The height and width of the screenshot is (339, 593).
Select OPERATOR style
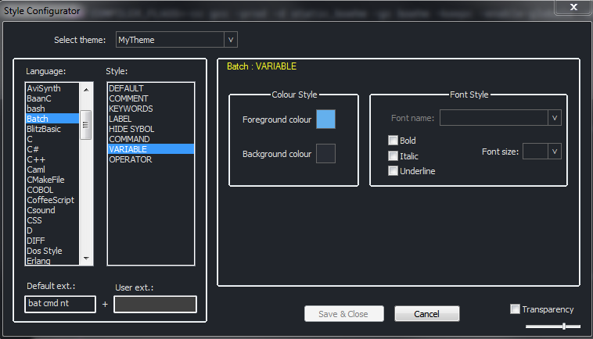coord(151,159)
